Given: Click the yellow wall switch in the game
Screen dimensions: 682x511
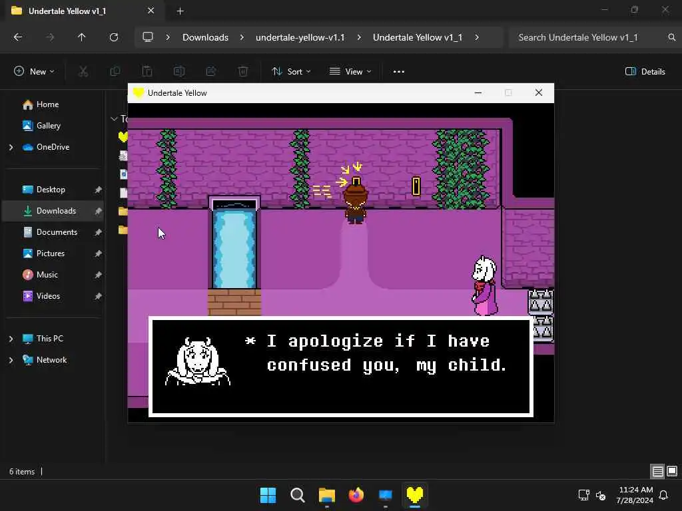Looking at the screenshot, I should coord(416,186).
